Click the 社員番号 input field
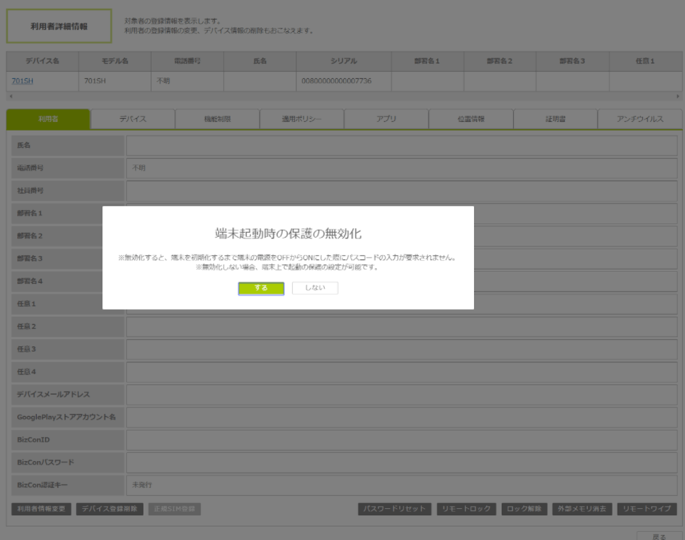The image size is (685, 540). [x=402, y=191]
